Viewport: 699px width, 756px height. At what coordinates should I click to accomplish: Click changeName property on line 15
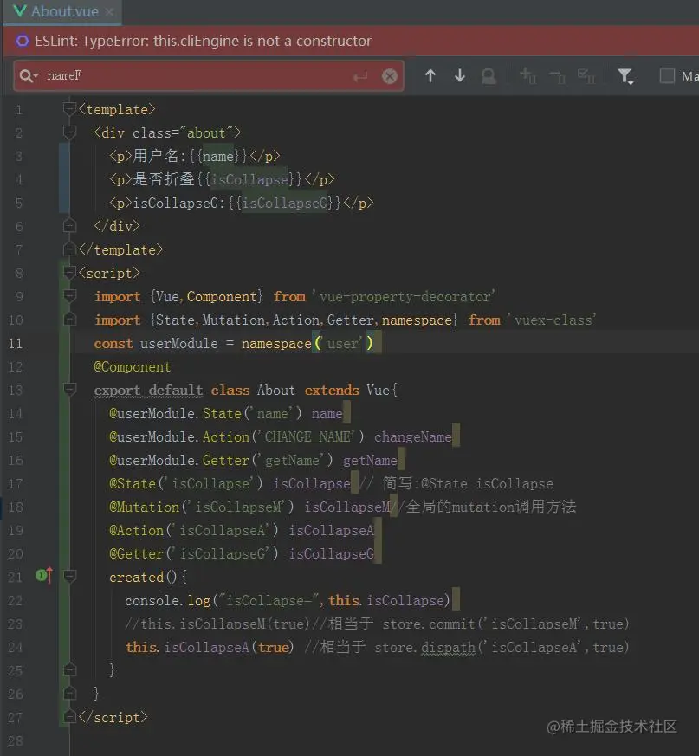pos(413,436)
